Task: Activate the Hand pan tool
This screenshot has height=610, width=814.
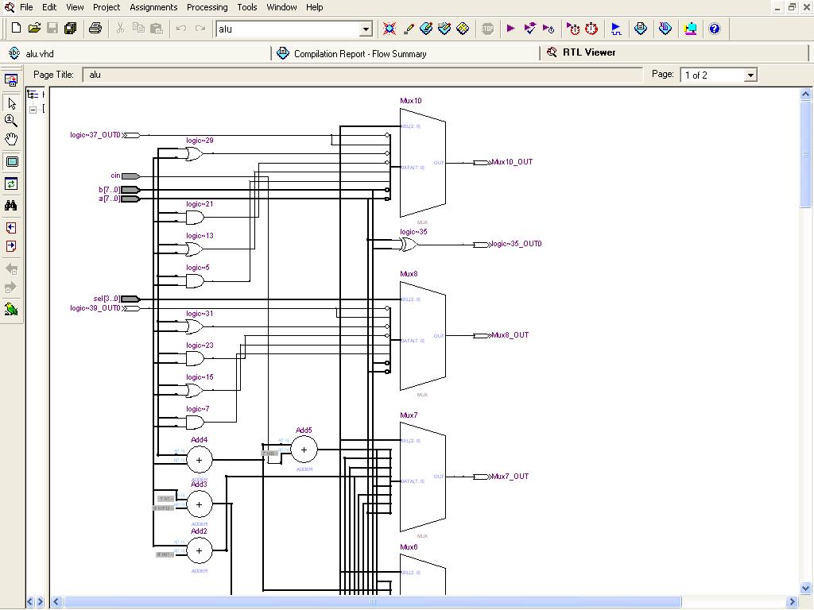Action: pyautogui.click(x=11, y=139)
